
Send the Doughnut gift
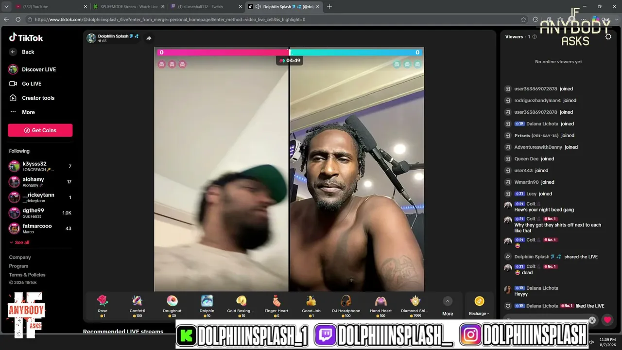(172, 306)
